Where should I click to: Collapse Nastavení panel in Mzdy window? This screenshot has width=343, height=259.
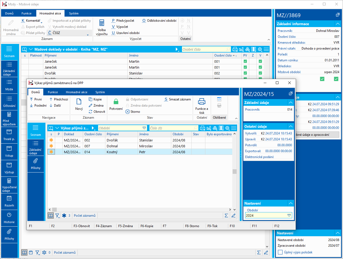pos(338,233)
